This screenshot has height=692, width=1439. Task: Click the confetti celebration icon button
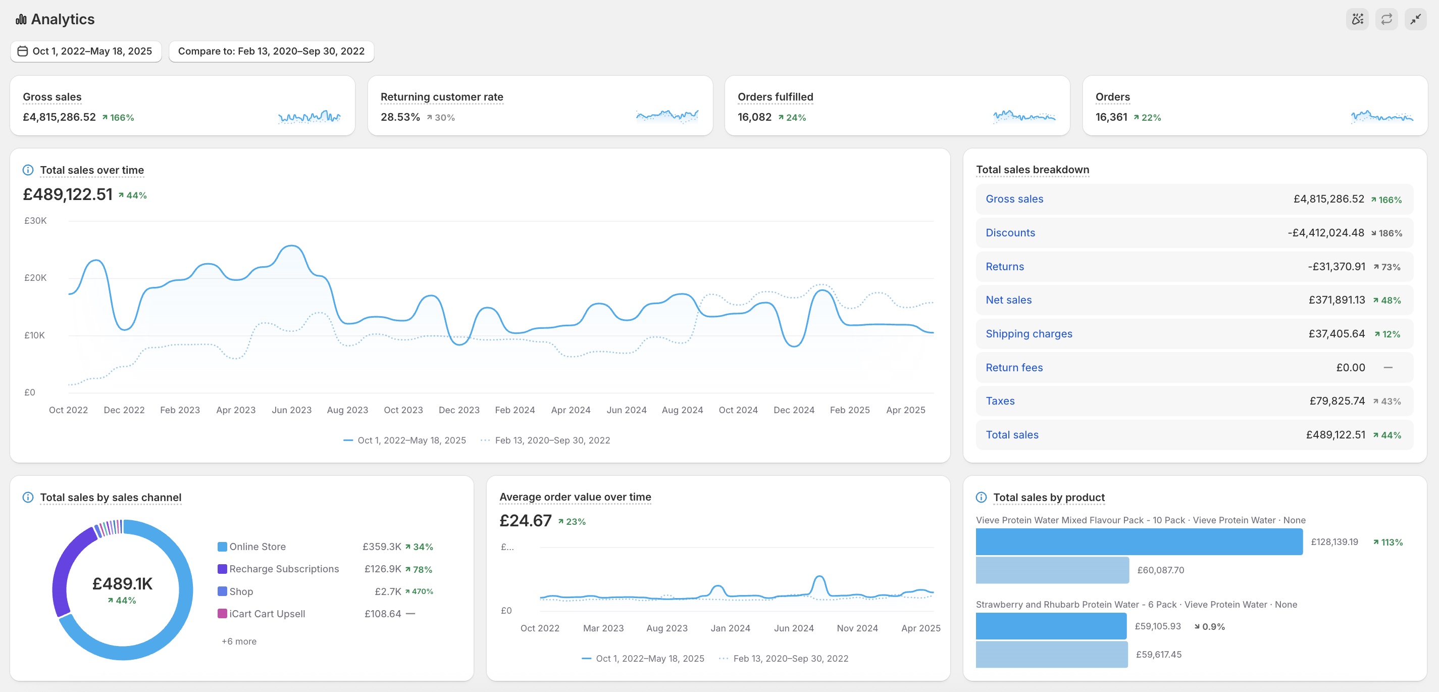[x=1357, y=20]
